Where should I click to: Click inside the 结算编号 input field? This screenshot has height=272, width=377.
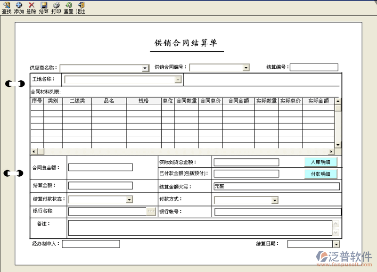point(314,67)
